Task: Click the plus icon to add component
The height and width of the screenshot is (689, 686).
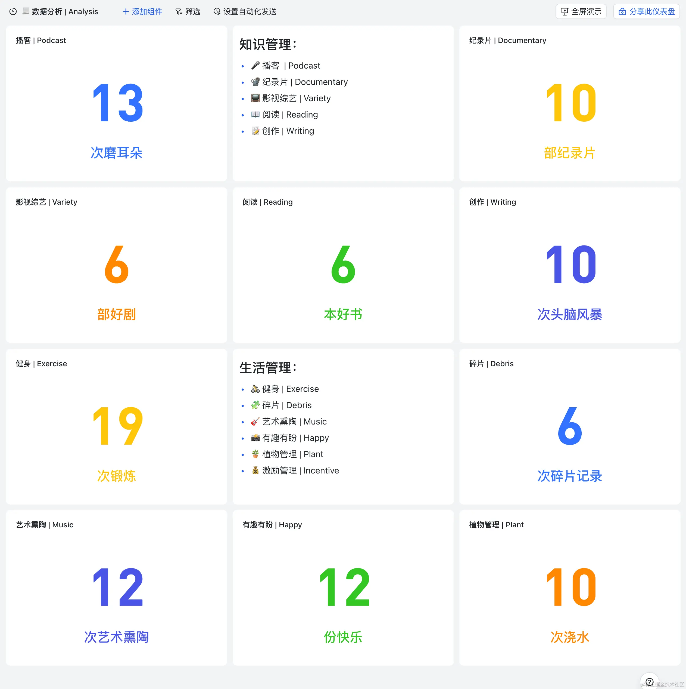Action: click(x=125, y=11)
